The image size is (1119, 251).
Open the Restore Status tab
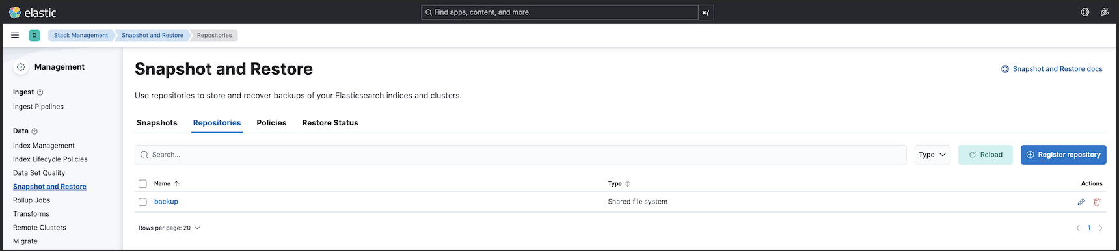pyautogui.click(x=330, y=123)
